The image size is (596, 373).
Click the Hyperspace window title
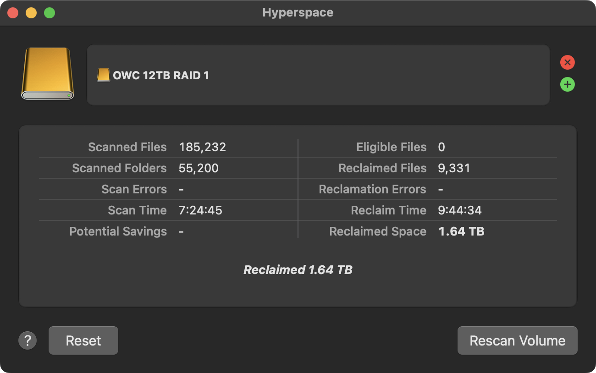(298, 12)
